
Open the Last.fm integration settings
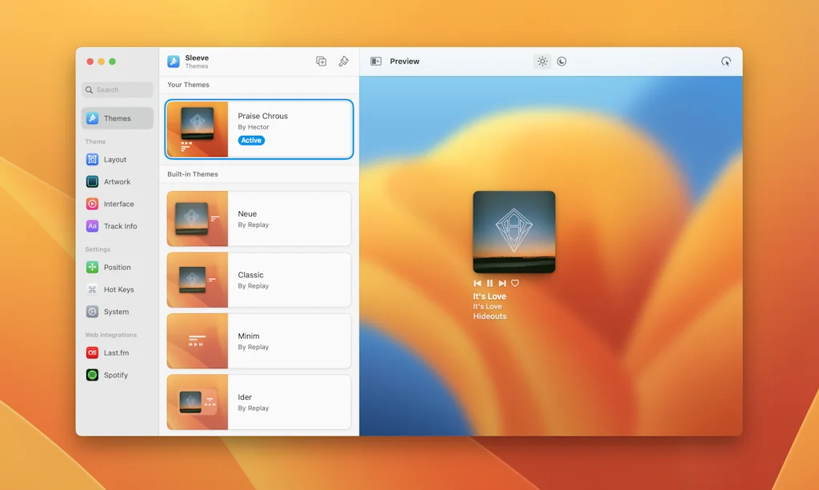117,353
